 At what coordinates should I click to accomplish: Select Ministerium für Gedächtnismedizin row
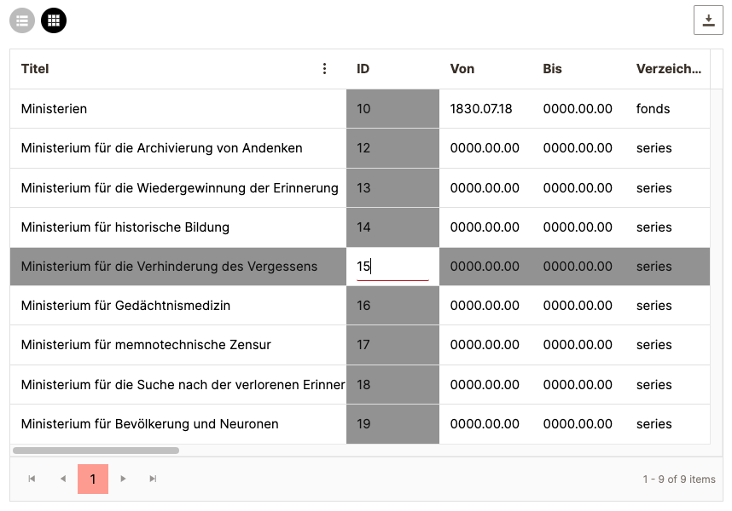tap(125, 306)
